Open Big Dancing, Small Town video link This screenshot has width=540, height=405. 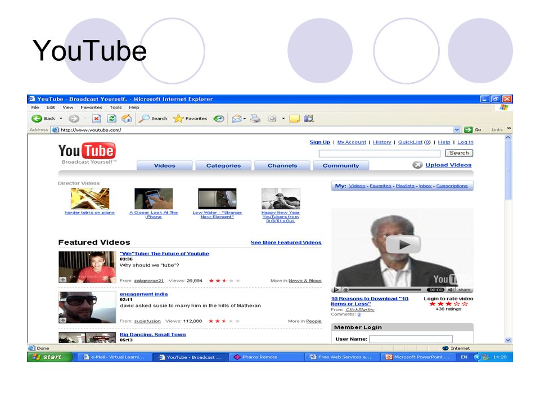tap(152, 334)
